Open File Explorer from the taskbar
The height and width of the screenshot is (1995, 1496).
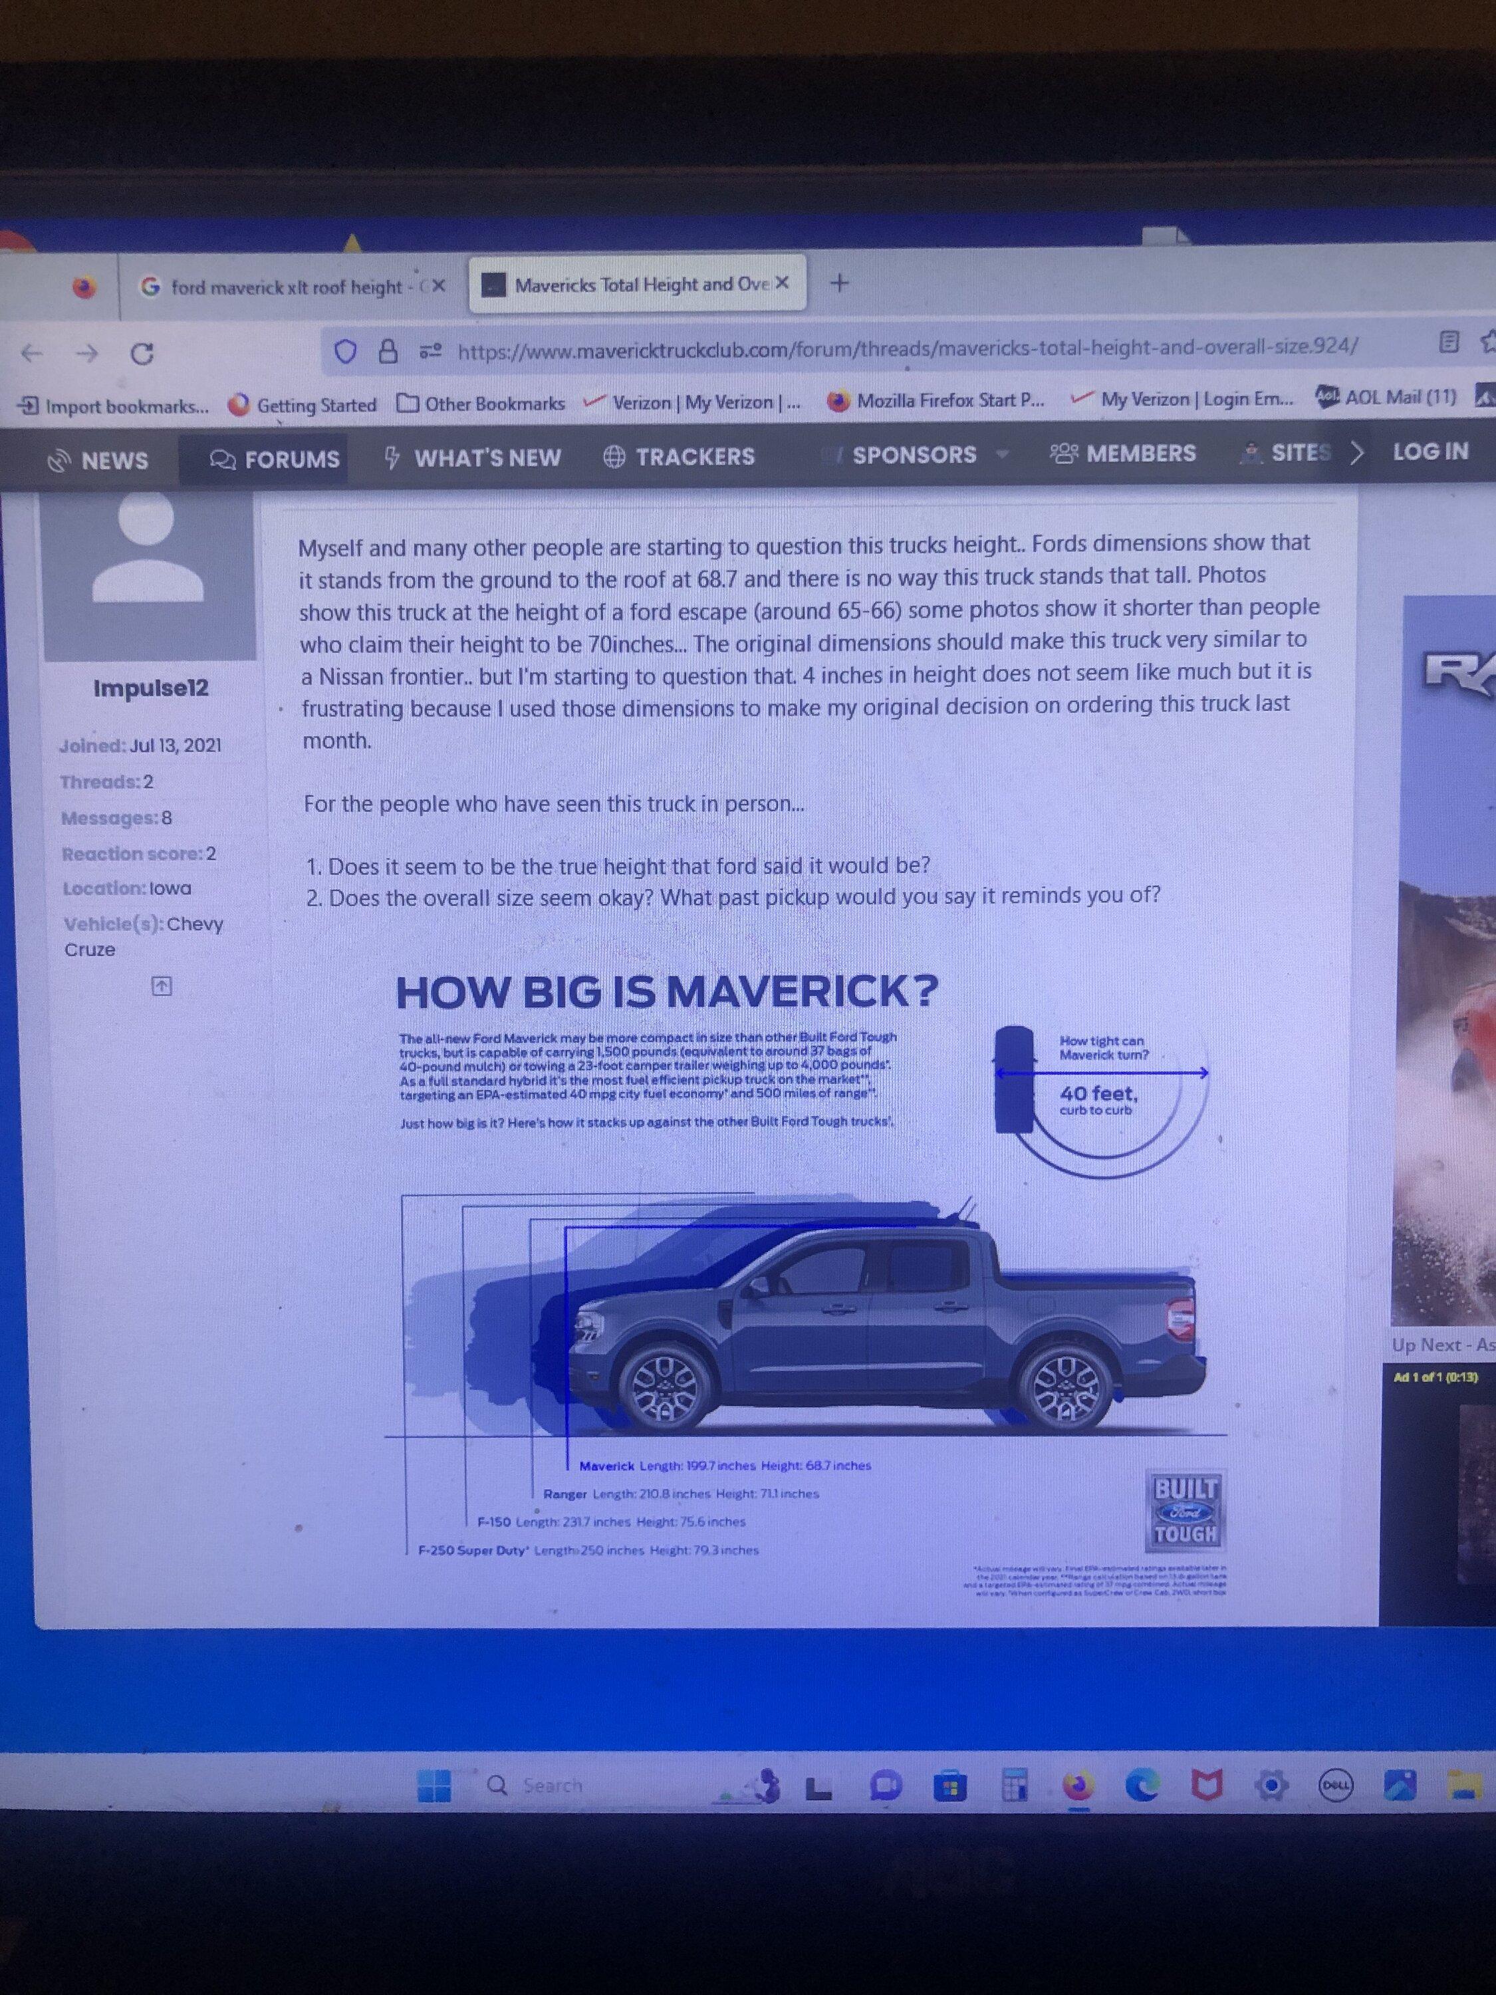[1465, 1784]
